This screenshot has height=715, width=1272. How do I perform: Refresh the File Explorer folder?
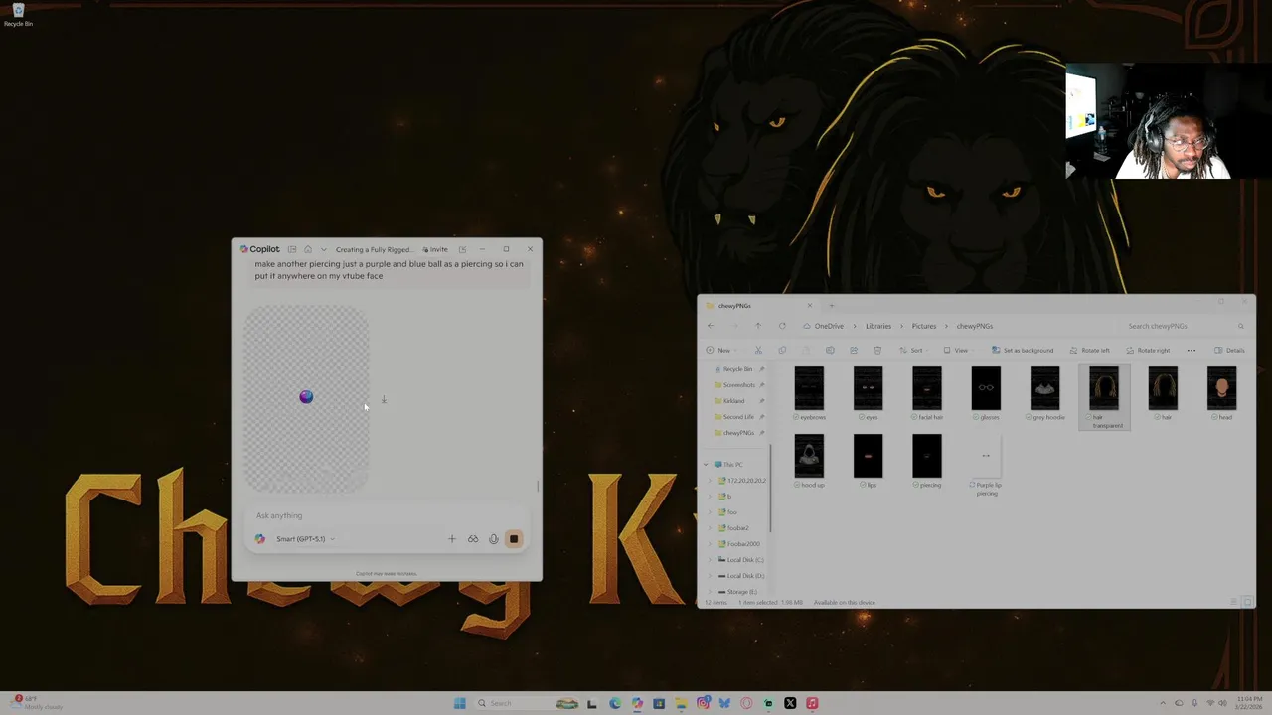click(x=782, y=326)
